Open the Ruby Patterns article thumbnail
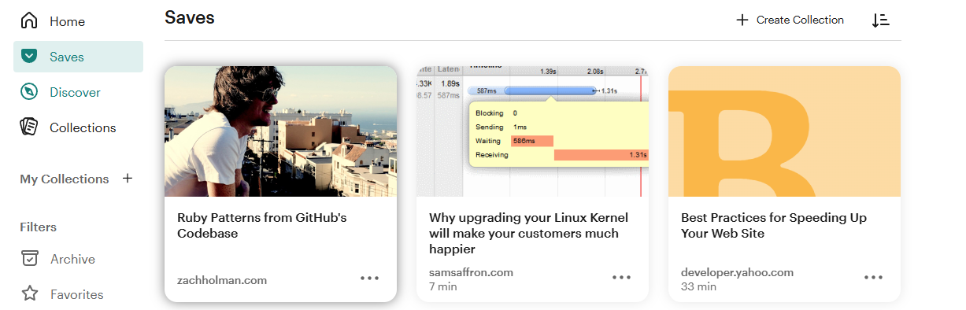The image size is (966, 310). click(x=280, y=131)
